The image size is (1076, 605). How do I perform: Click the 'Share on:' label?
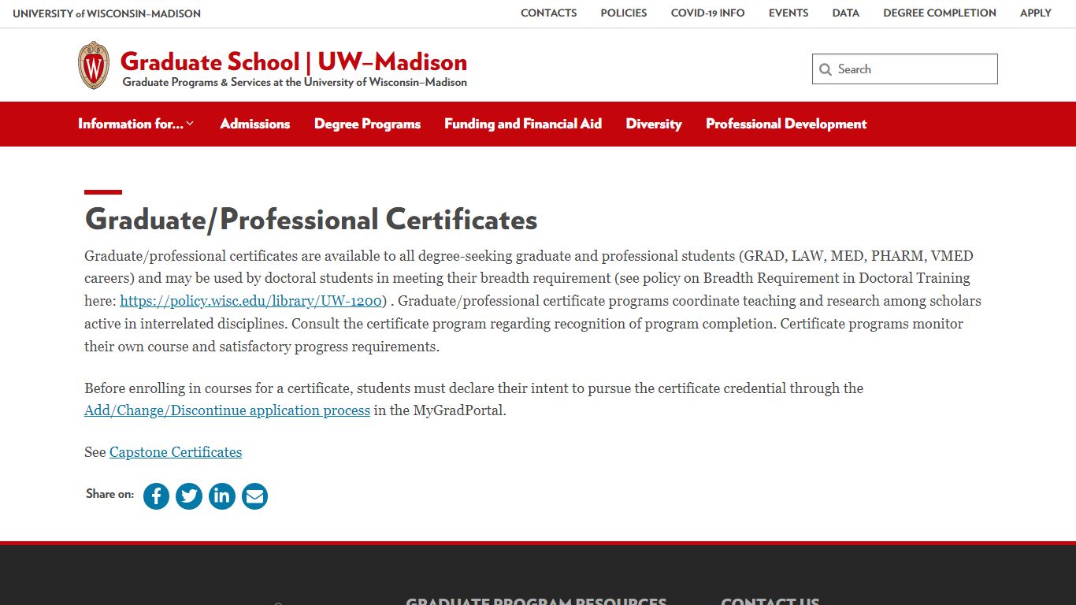[x=110, y=494]
